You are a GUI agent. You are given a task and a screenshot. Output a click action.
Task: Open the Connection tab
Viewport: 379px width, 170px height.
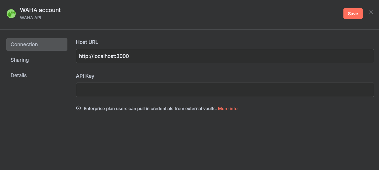[x=37, y=44]
